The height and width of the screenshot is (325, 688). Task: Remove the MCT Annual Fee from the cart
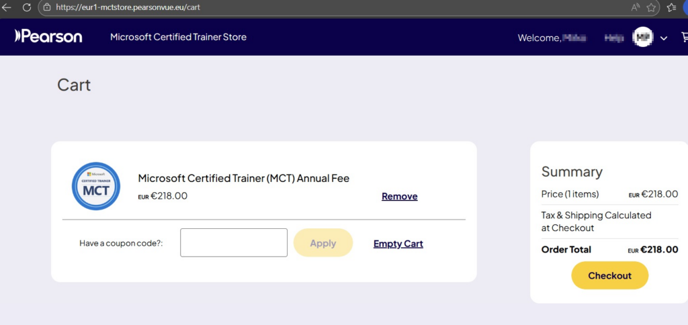pyautogui.click(x=399, y=196)
